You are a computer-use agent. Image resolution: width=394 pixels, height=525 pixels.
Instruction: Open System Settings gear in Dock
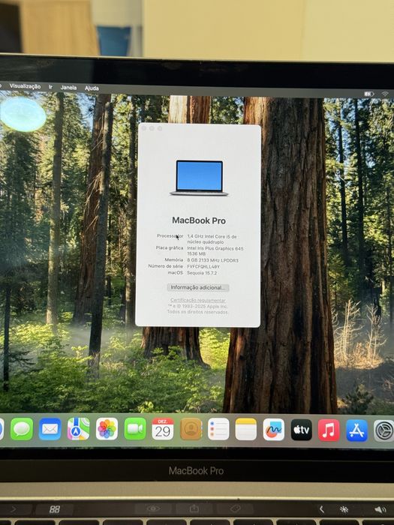point(384,431)
